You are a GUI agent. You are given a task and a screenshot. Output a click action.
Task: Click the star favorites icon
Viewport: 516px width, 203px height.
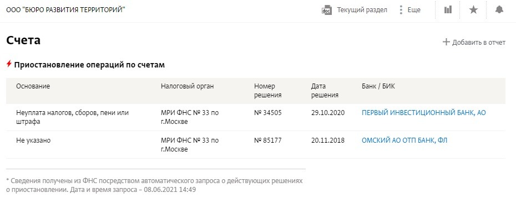click(473, 10)
